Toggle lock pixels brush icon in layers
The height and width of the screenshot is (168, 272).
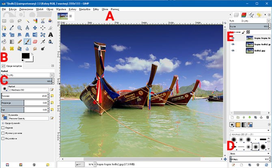(243, 32)
